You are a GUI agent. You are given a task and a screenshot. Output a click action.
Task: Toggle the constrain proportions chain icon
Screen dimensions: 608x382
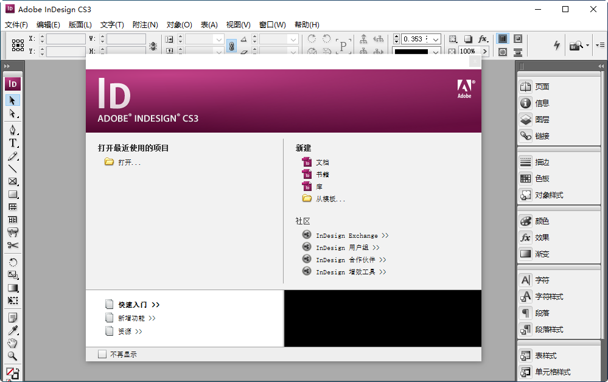pos(231,46)
